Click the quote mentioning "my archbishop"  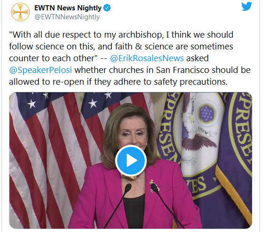pos(121,47)
